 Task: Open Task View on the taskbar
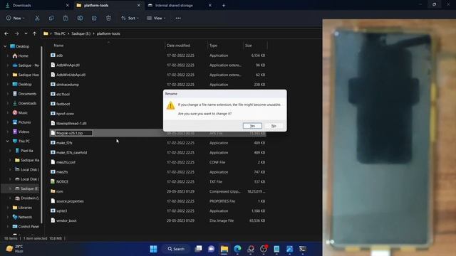pyautogui.click(x=198, y=249)
